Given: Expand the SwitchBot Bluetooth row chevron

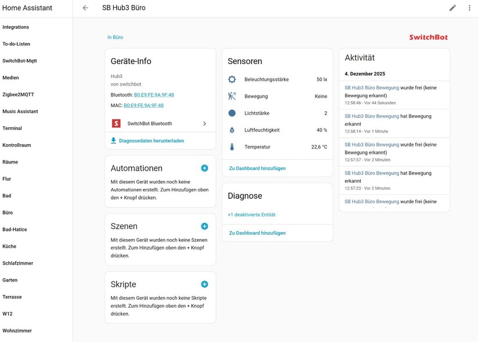Looking at the screenshot, I should 204,123.
